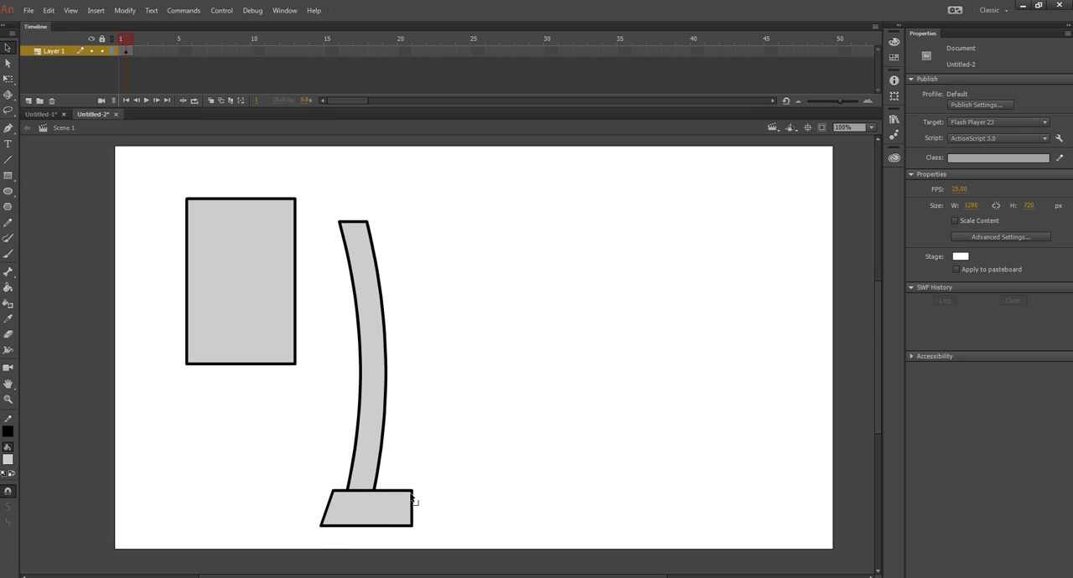
Task: Open the File menu
Action: point(29,11)
